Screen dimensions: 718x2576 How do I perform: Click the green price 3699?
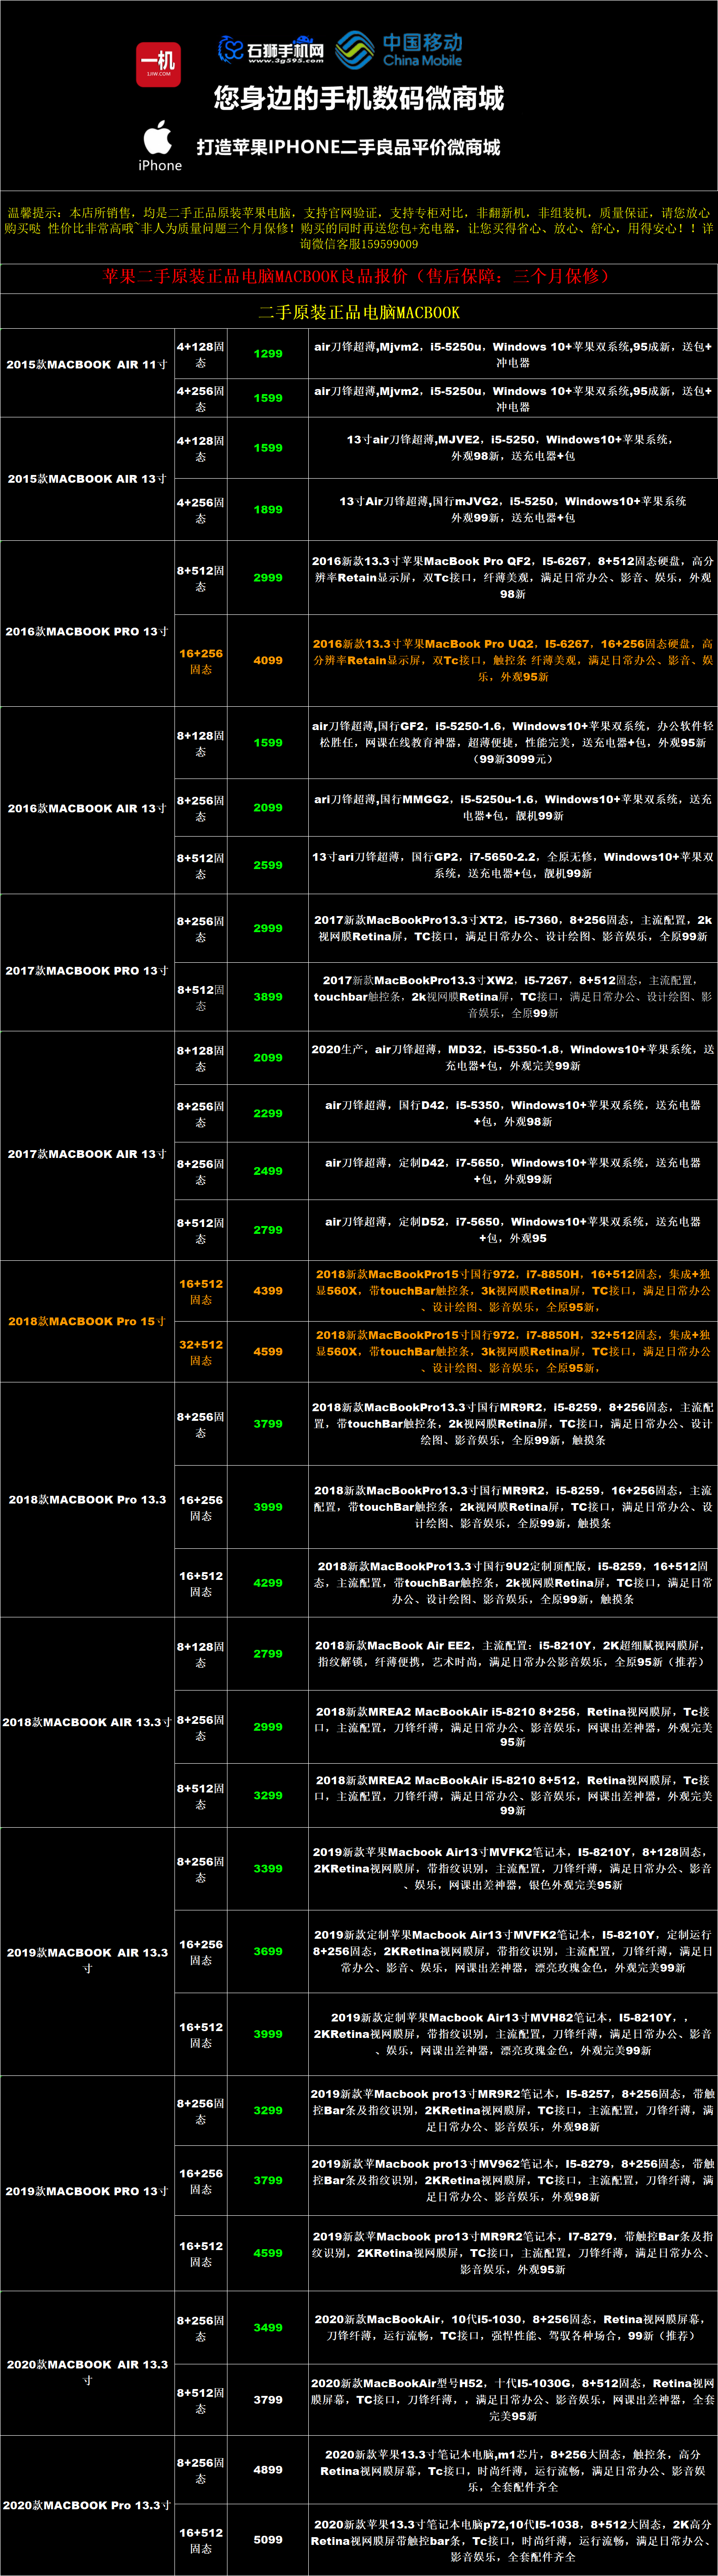tap(268, 1951)
